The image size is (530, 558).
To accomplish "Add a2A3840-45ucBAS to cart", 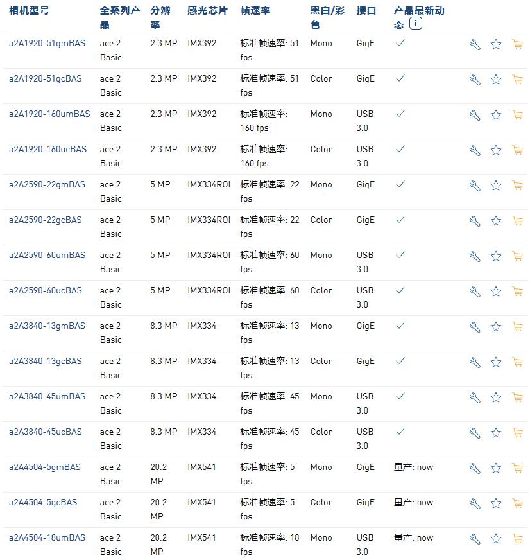I will 518,432.
